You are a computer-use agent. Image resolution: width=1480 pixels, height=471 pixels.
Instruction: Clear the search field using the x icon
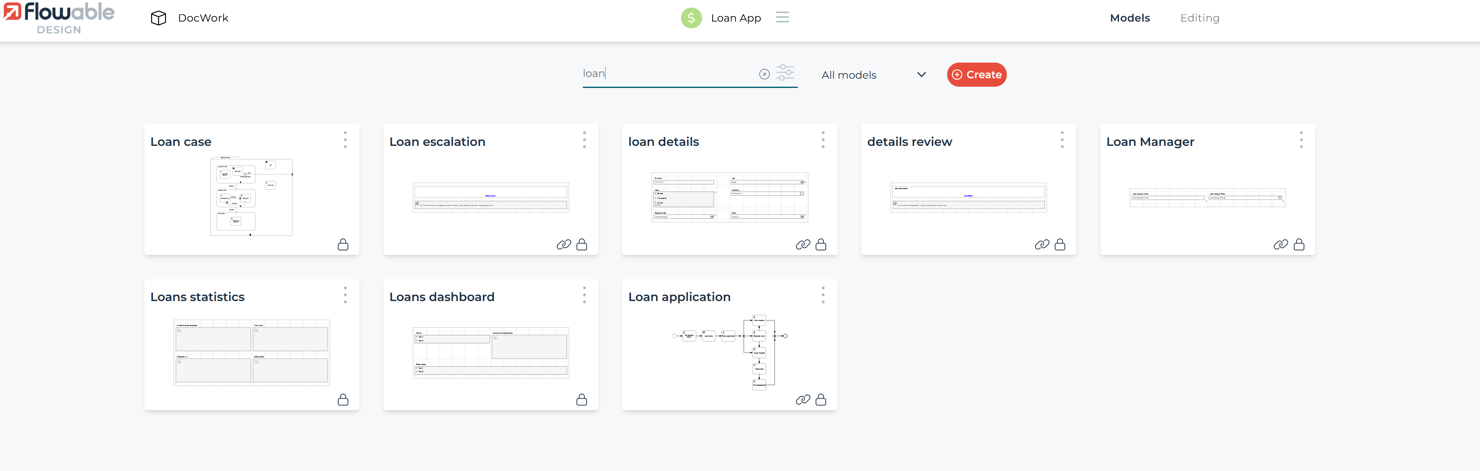pyautogui.click(x=764, y=74)
